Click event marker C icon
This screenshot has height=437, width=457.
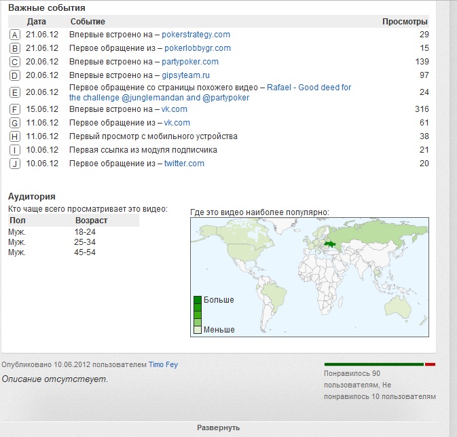[14, 62]
